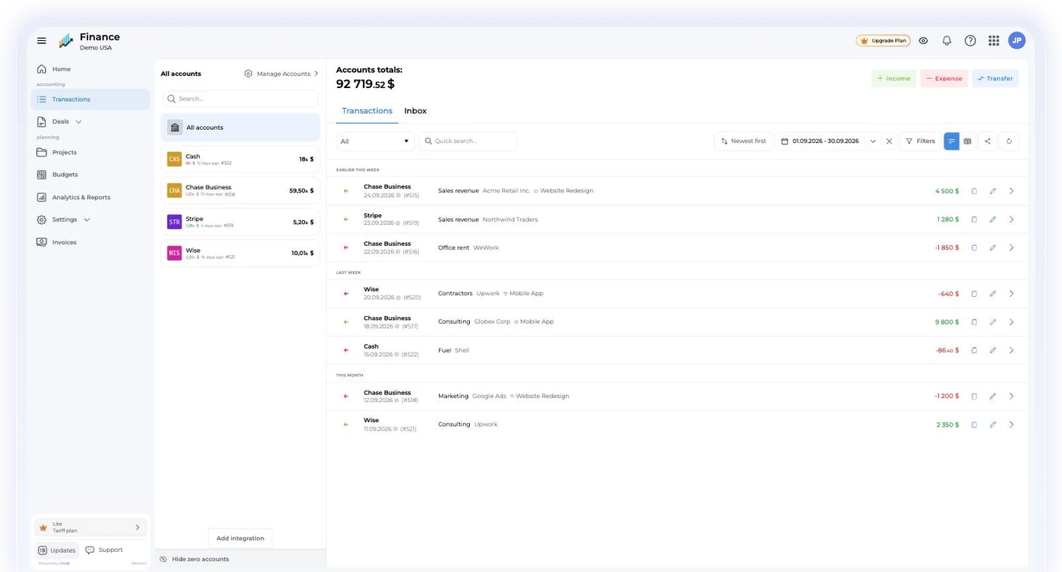1062x572 pixels.
Task: Open the Lite Tariff plan chevron
Action: tap(138, 527)
